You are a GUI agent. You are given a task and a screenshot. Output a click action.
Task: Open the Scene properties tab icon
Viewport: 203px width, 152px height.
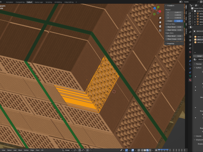click(x=190, y=48)
